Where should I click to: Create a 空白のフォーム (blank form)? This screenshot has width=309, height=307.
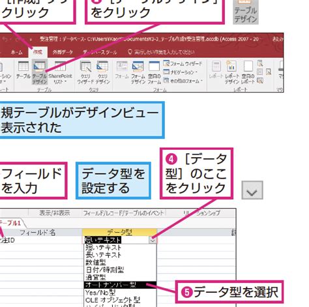click(154, 72)
